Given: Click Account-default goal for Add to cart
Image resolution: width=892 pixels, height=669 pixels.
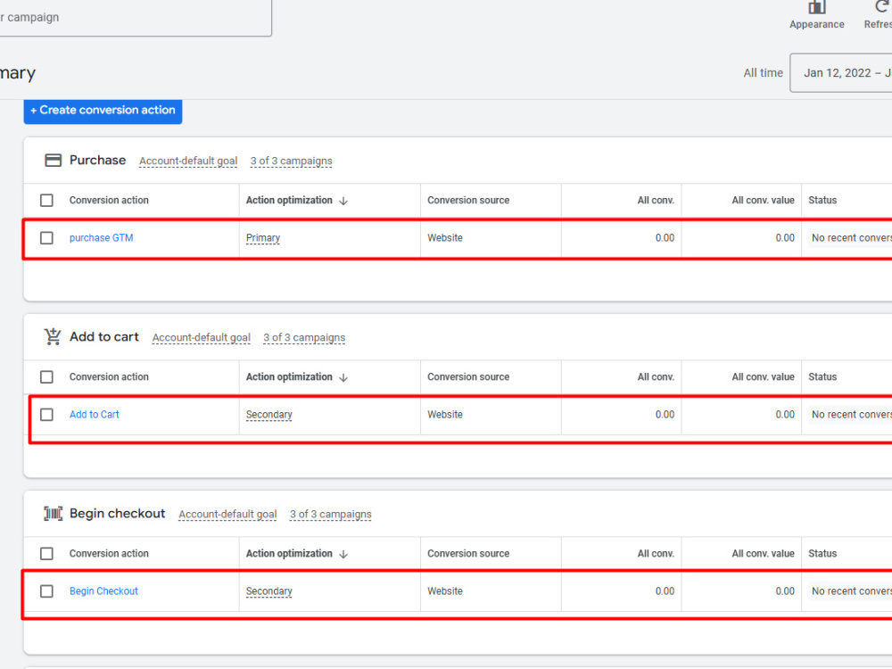Looking at the screenshot, I should click(x=202, y=337).
